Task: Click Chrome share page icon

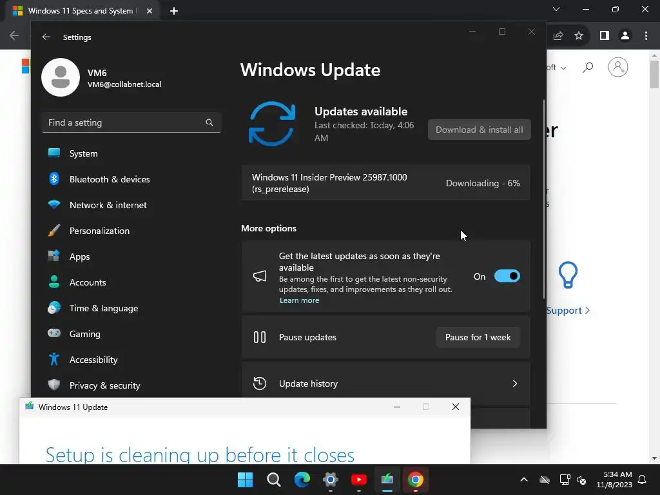Action: (x=558, y=36)
